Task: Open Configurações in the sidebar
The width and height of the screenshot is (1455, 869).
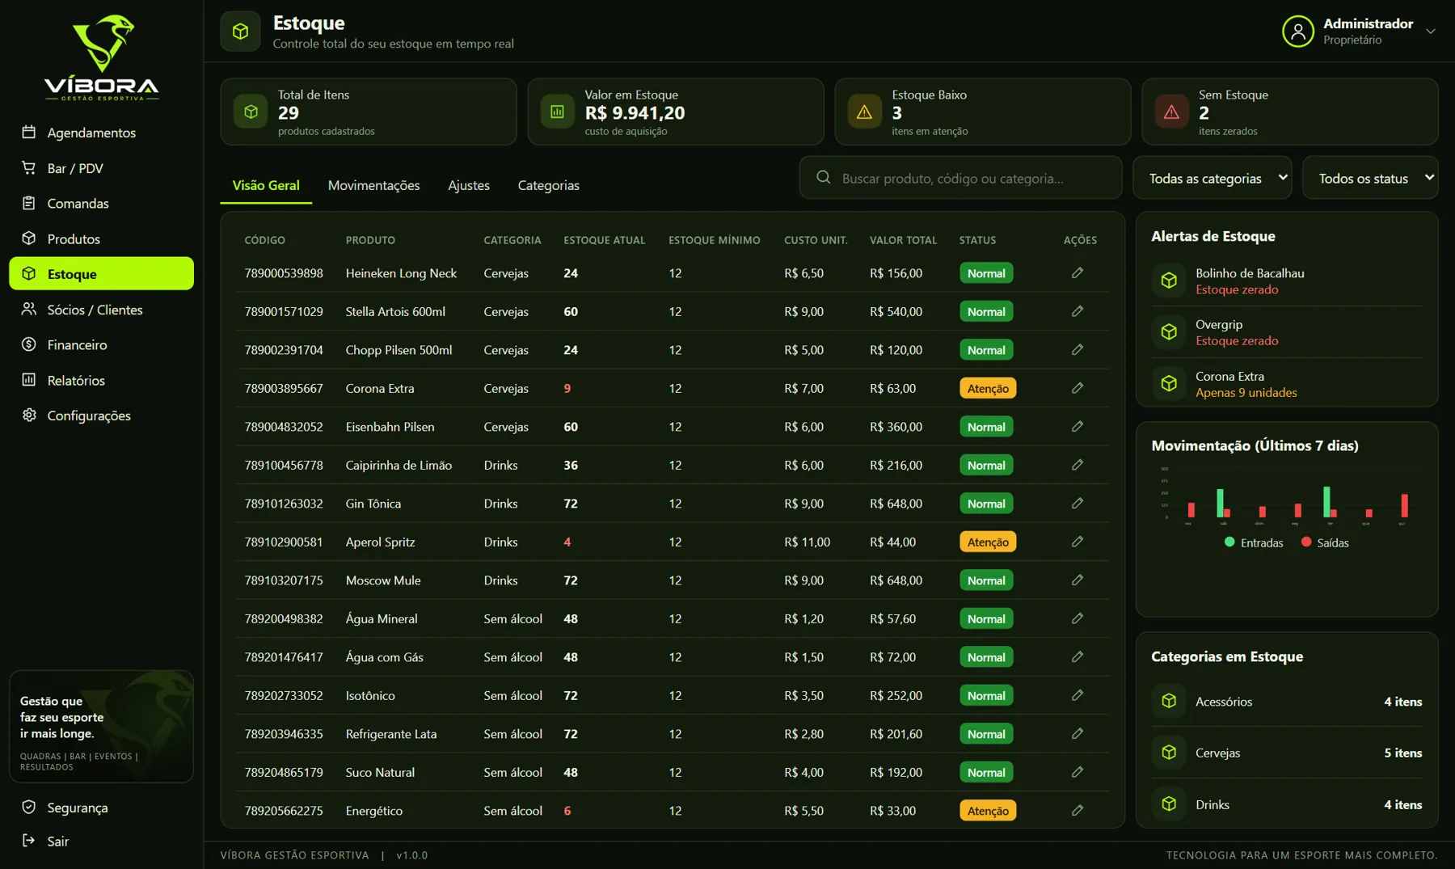Action: [x=101, y=416]
